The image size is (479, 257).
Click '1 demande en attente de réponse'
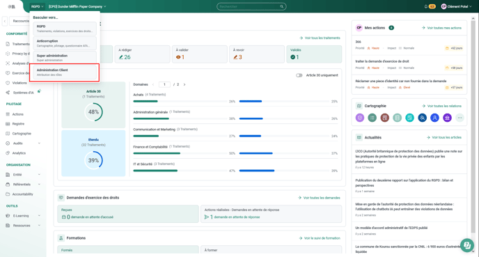click(232, 217)
